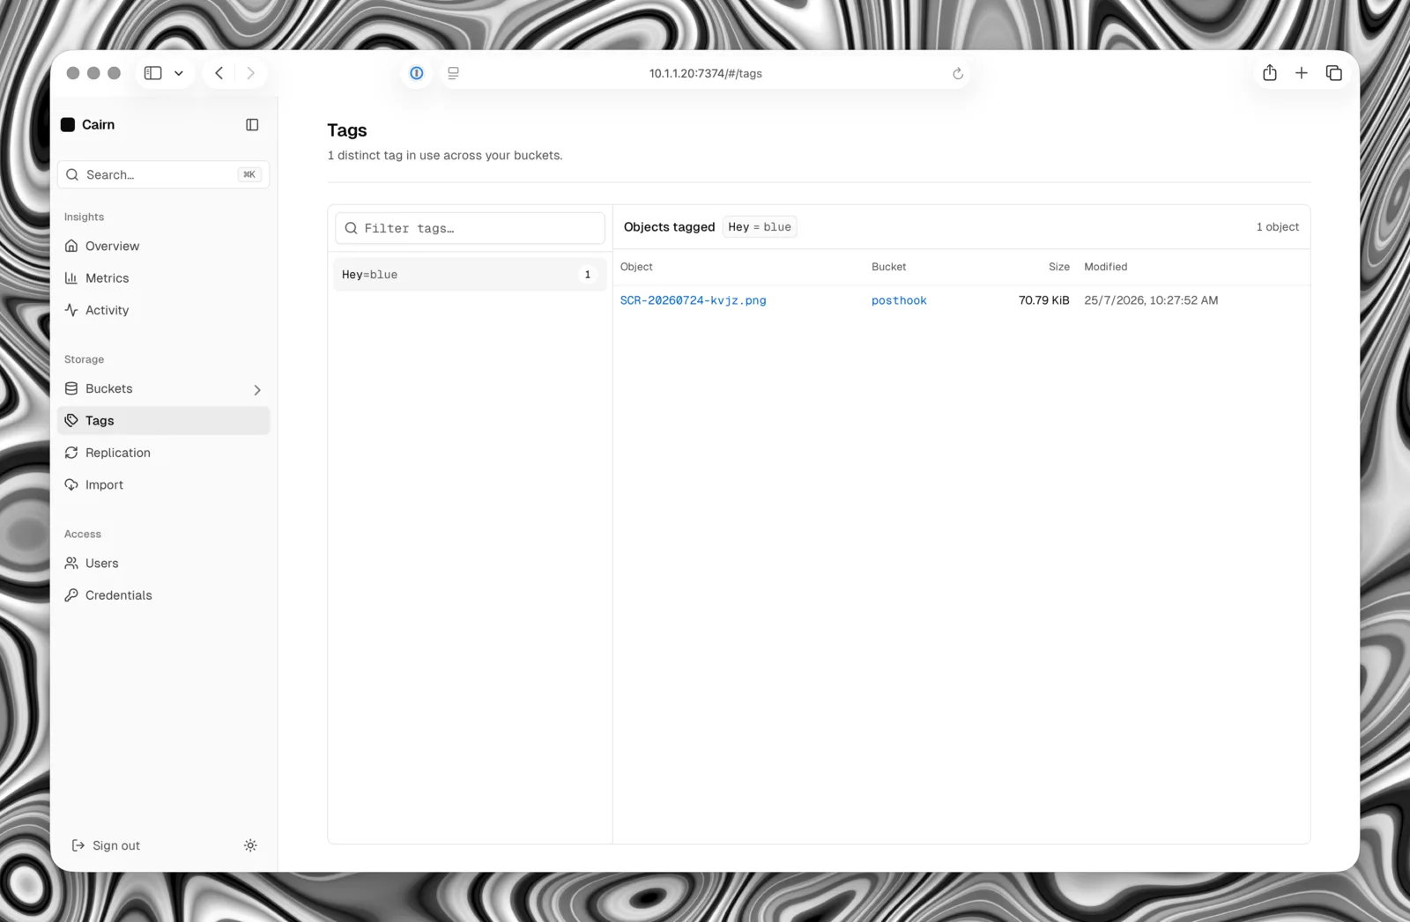Go to Activity in sidebar
This screenshot has height=922, width=1410.
coord(164,310)
